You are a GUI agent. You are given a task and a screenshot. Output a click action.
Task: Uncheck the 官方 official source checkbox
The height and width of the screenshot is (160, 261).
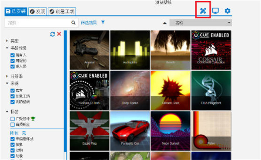pos(13,91)
